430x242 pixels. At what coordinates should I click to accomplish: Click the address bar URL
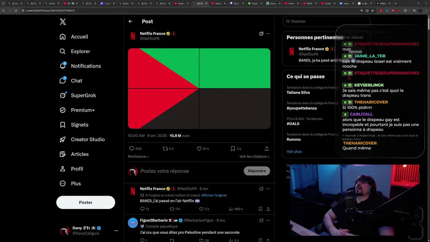coord(50,10)
